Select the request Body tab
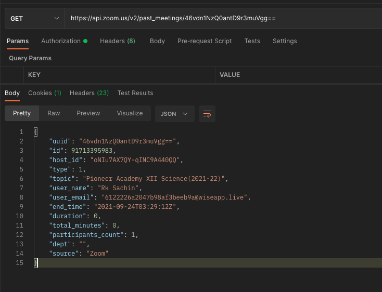Screen dimensions: 382x292 pos(157,41)
